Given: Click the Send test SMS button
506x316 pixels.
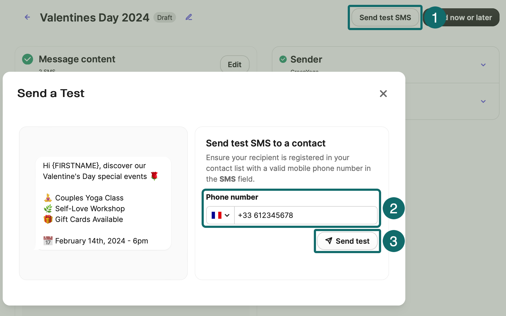Looking at the screenshot, I should click(385, 17).
